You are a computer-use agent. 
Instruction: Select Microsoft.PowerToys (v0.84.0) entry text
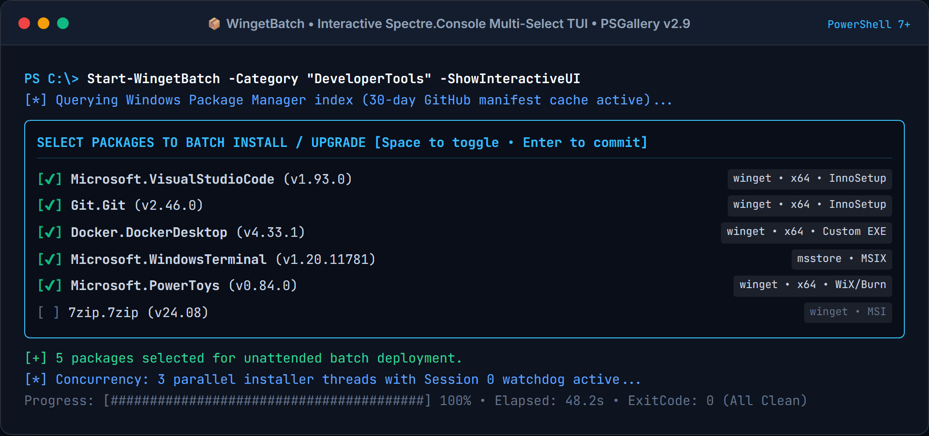pos(184,286)
